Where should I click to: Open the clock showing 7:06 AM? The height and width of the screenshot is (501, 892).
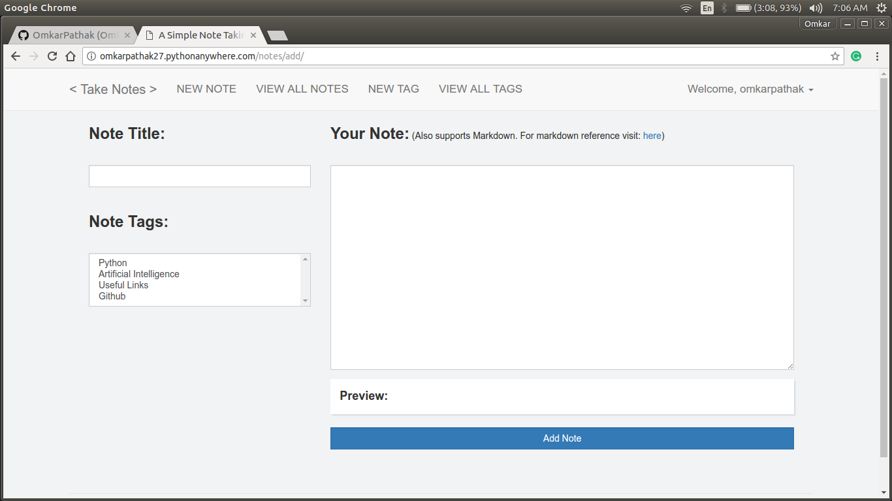click(x=850, y=8)
